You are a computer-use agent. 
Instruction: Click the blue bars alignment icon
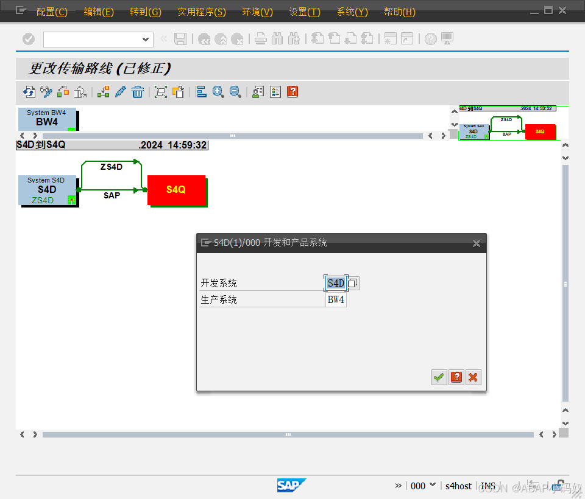(201, 92)
